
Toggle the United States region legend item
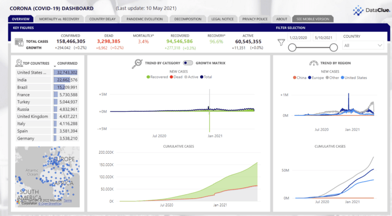[354, 77]
